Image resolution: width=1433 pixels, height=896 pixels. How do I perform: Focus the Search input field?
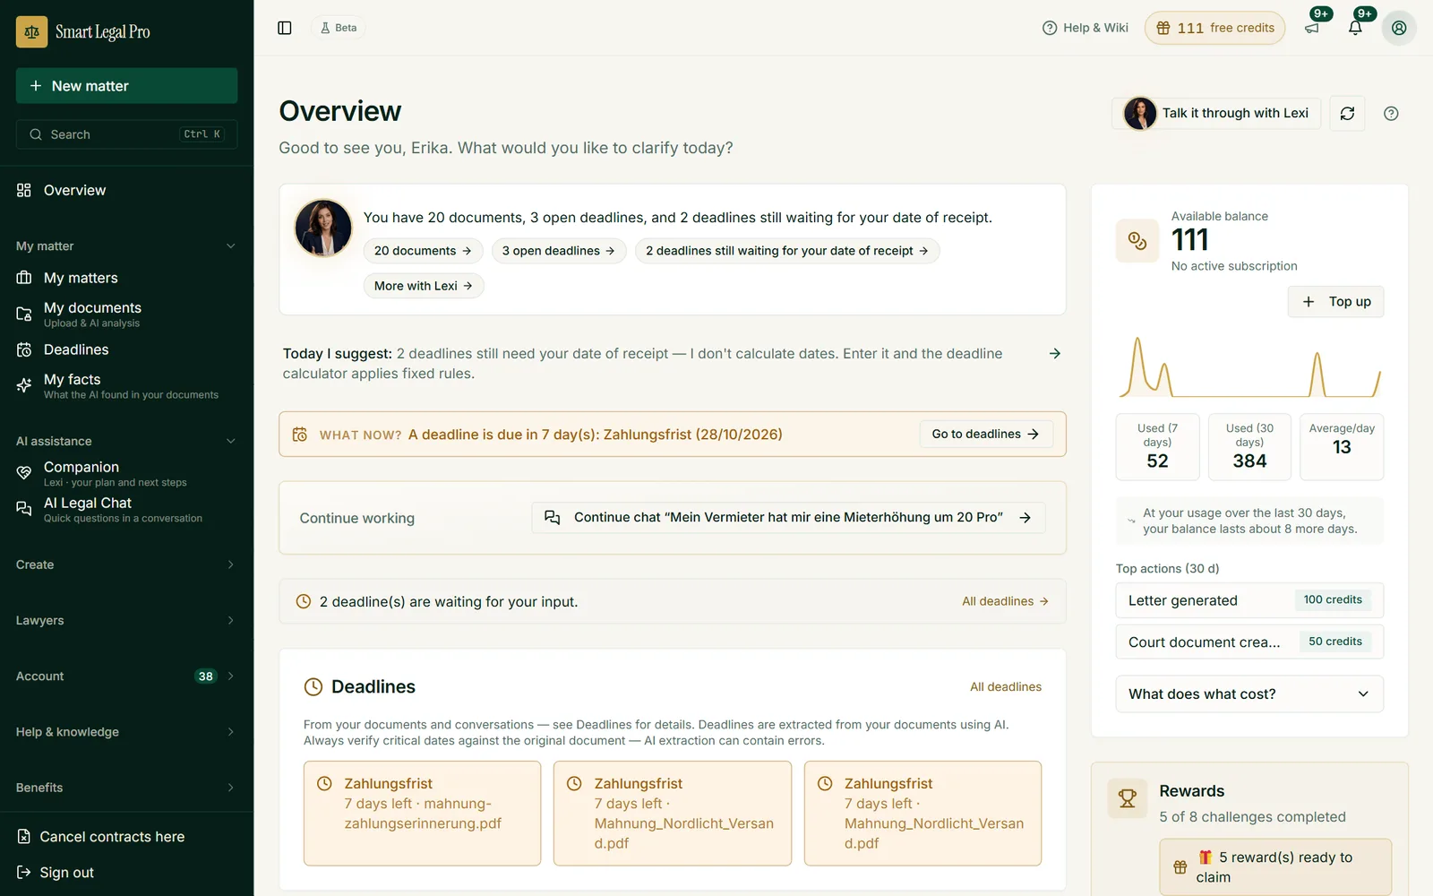[x=126, y=134]
